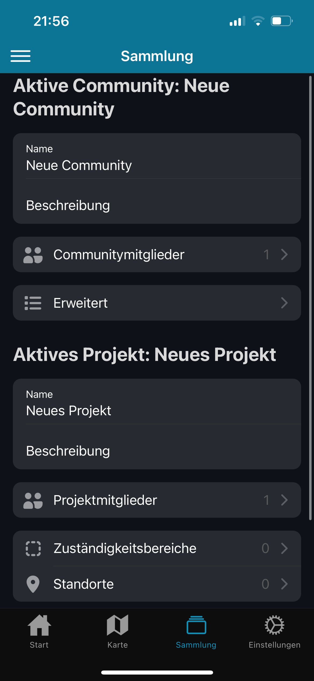Expand Zuständigkeitsbereiche using its chevron
314x681 pixels.
[284, 548]
